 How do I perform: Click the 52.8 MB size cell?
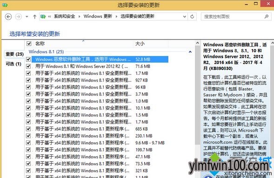coord(143,59)
